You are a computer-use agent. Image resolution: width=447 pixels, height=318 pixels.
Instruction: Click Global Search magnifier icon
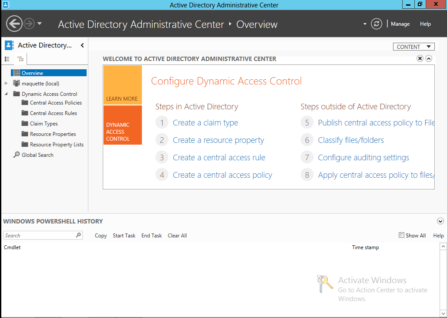click(x=17, y=155)
